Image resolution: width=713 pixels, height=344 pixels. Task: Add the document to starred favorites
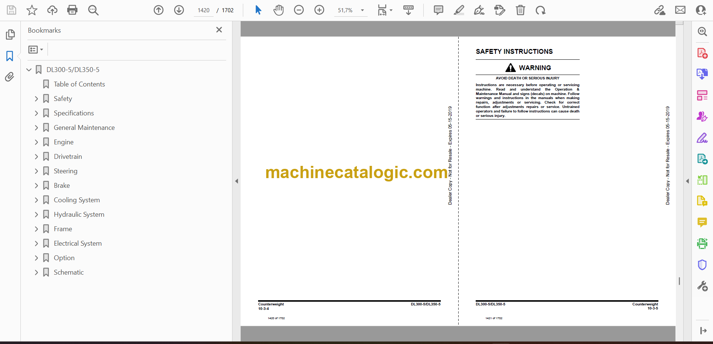[x=32, y=10]
